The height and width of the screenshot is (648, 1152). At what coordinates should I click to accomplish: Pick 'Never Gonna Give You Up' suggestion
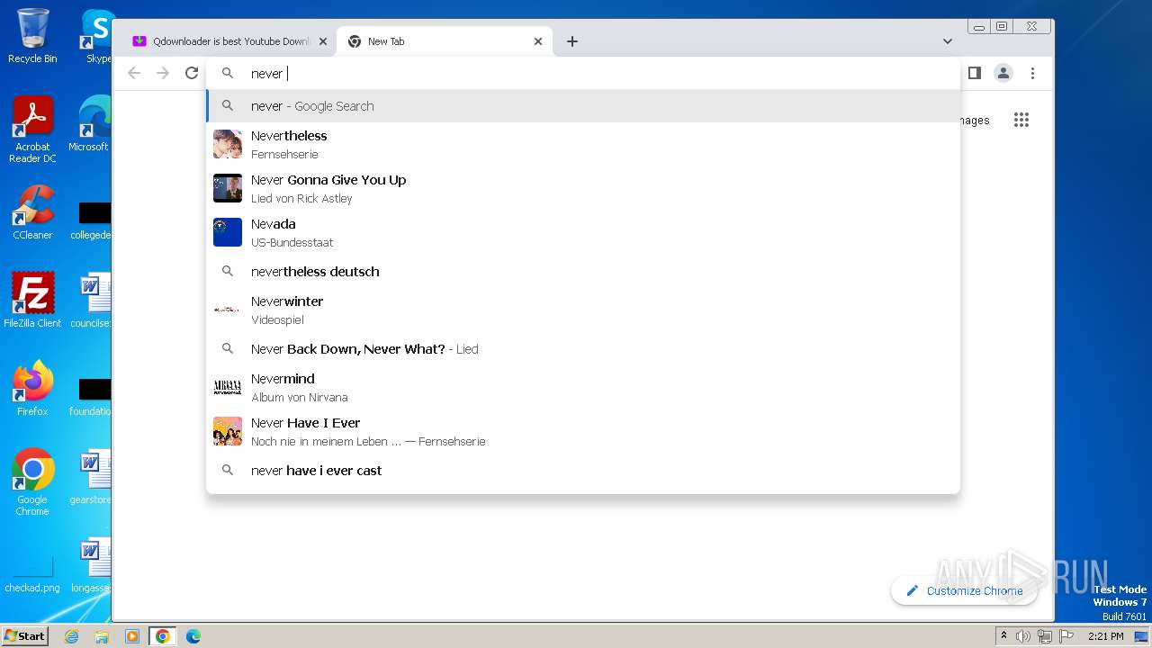583,188
